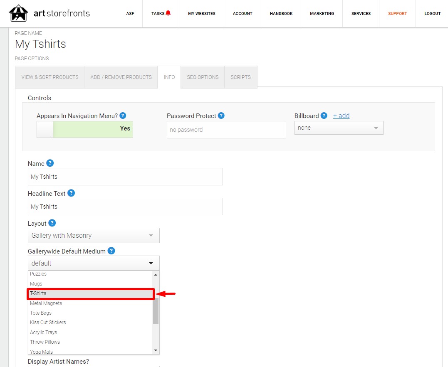Open help icon beside Name label
The image size is (448, 367).
click(50, 163)
